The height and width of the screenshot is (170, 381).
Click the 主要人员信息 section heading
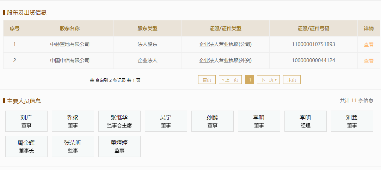click(24, 101)
